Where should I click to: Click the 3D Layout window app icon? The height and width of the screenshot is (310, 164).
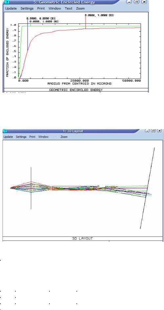click(5, 131)
